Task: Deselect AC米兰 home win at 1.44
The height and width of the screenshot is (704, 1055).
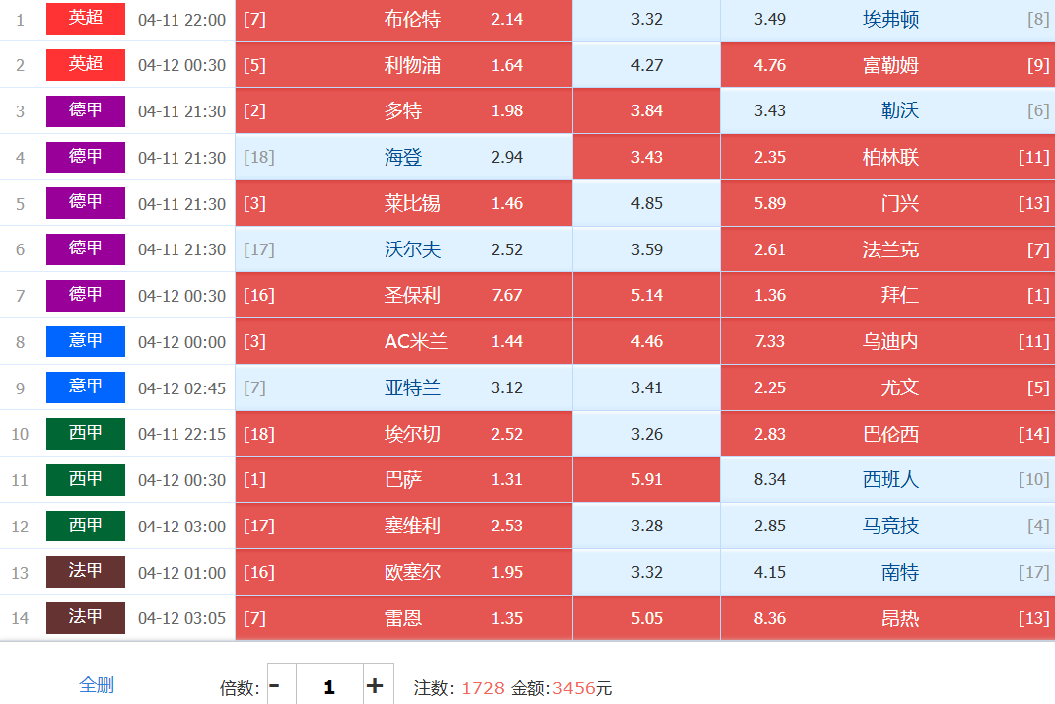Action: 403,342
